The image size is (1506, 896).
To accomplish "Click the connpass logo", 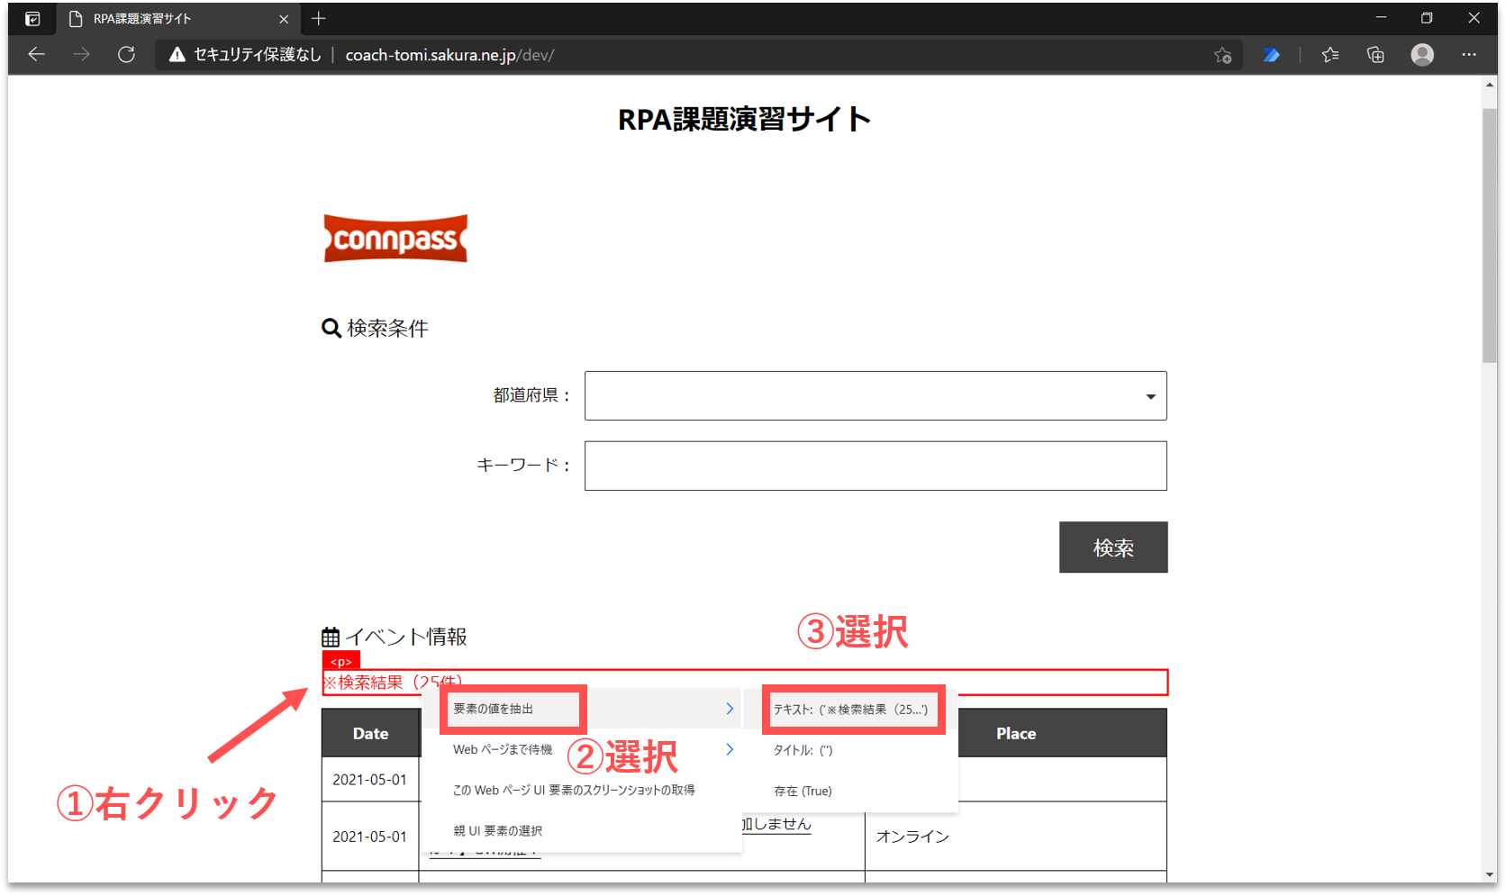I will [x=395, y=239].
